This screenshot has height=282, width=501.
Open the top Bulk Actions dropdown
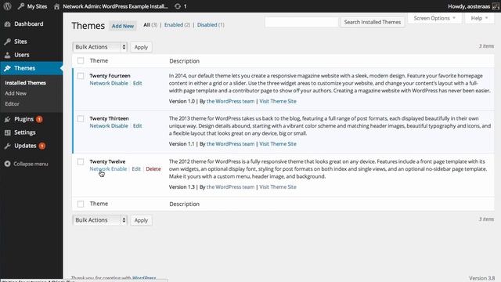point(100,47)
